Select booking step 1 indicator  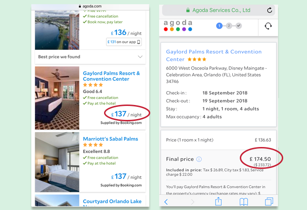click(219, 26)
